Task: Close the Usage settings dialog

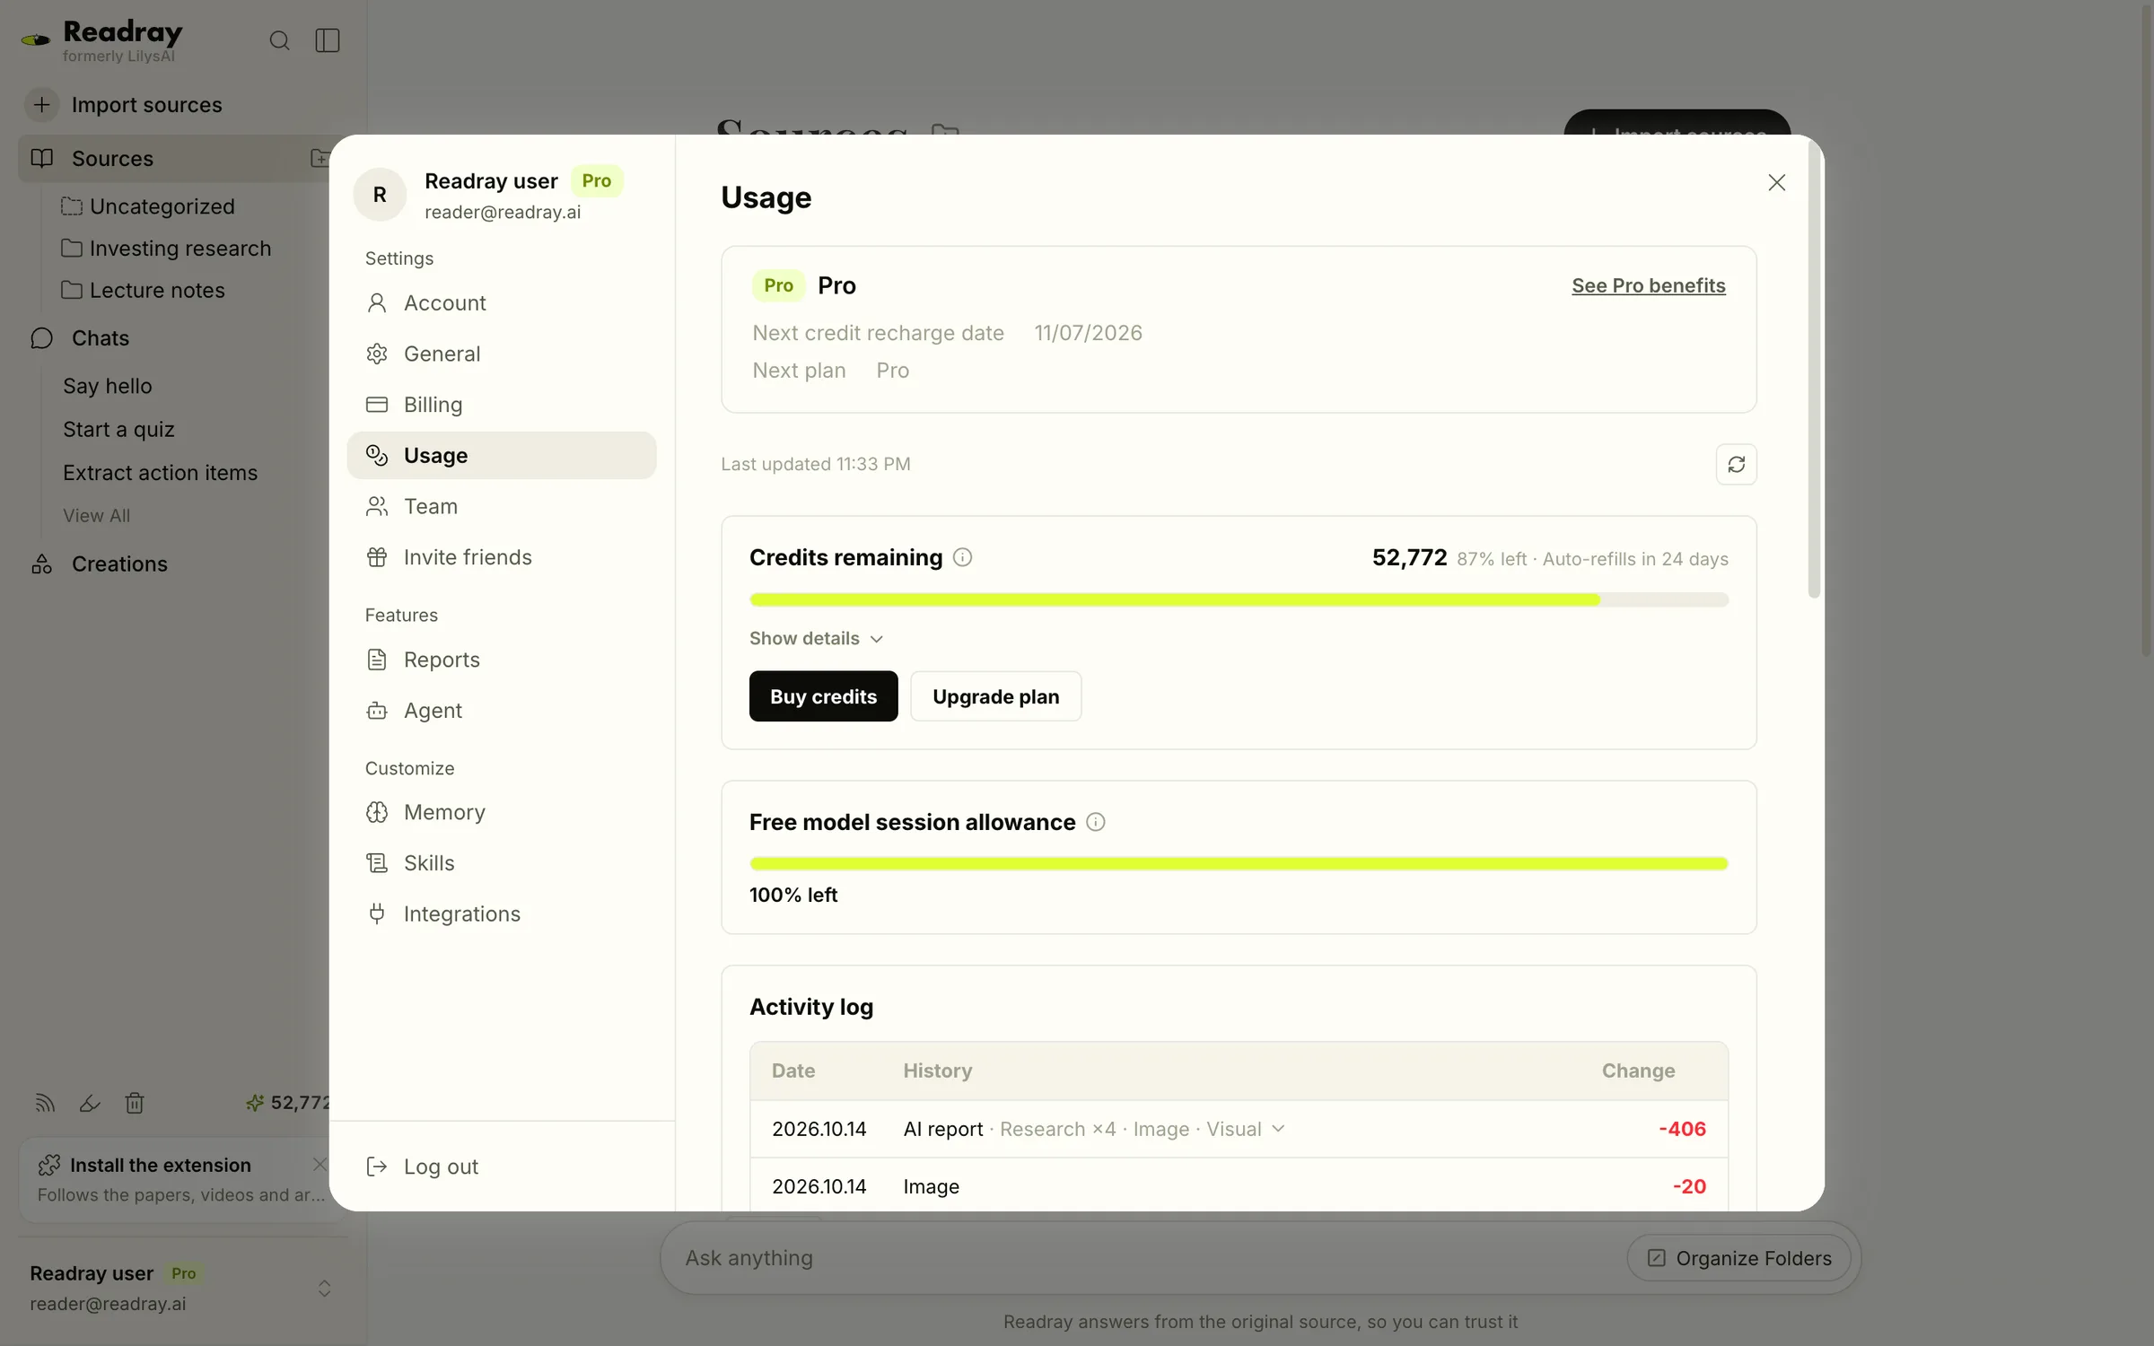Action: pos(1776,182)
